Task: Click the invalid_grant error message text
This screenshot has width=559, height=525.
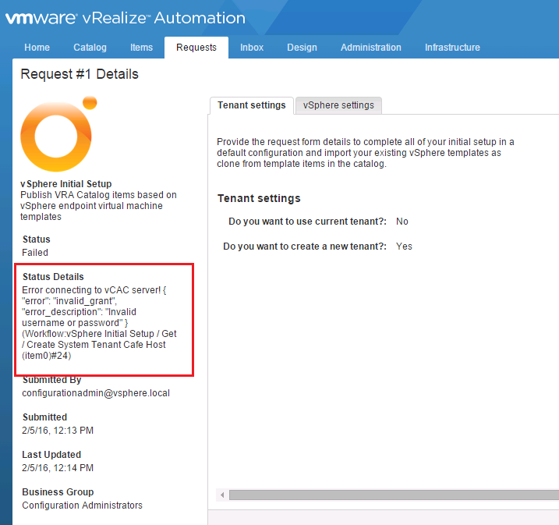Action: click(99, 323)
